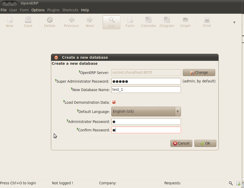Click the New Database Name field

click(x=146, y=90)
